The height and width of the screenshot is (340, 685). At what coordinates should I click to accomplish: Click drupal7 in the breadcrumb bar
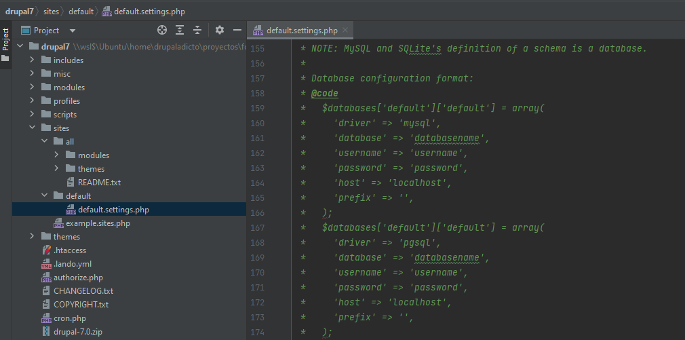pos(19,12)
